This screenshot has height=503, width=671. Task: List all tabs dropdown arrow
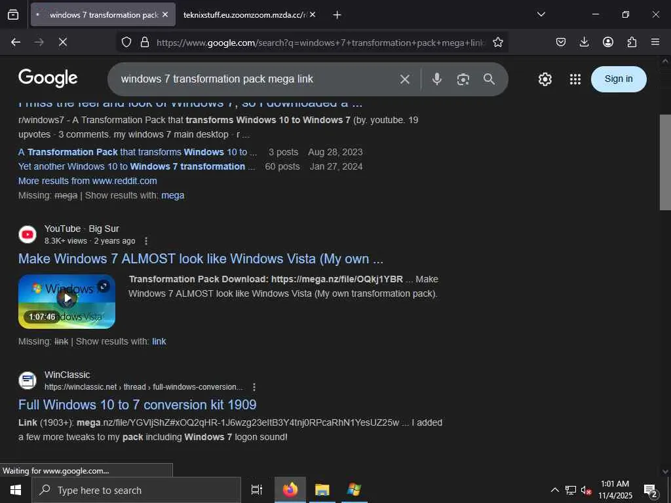click(541, 14)
